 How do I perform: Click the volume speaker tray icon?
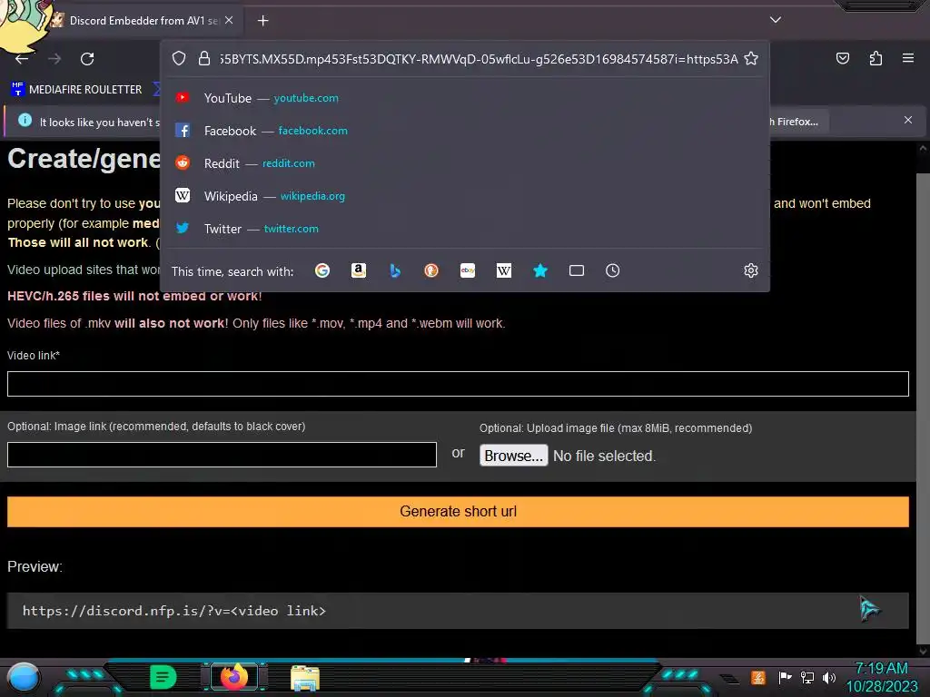tap(829, 677)
